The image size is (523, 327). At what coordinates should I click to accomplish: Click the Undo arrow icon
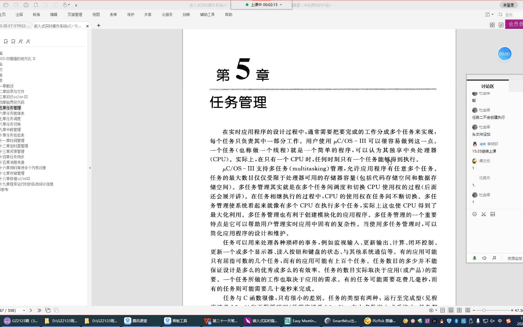point(46,5)
